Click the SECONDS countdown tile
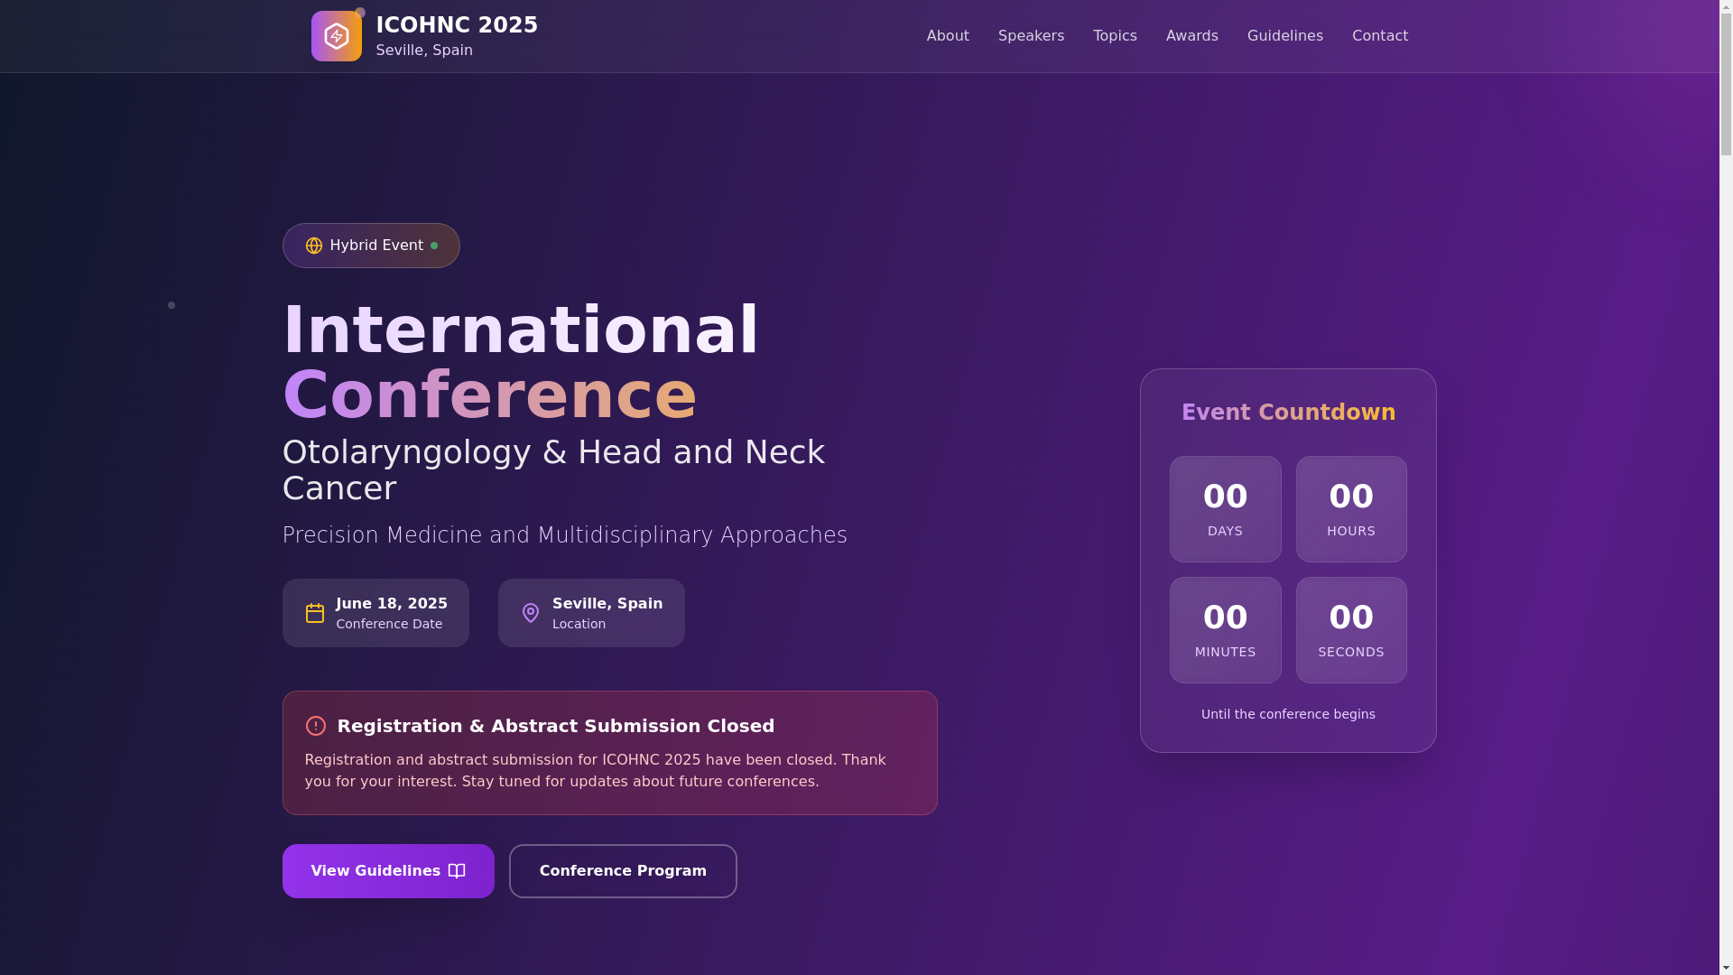The width and height of the screenshot is (1733, 975). 1351,630
